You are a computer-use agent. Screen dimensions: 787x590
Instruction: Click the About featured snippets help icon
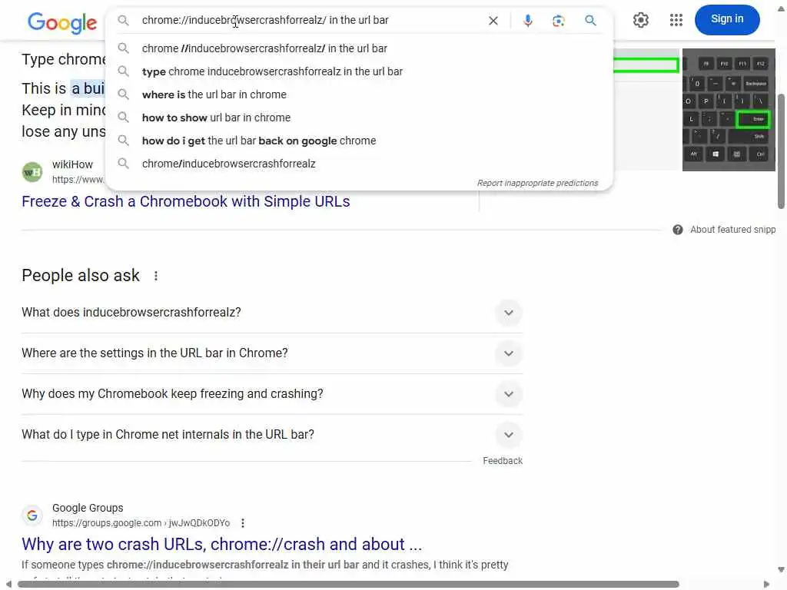coord(678,230)
